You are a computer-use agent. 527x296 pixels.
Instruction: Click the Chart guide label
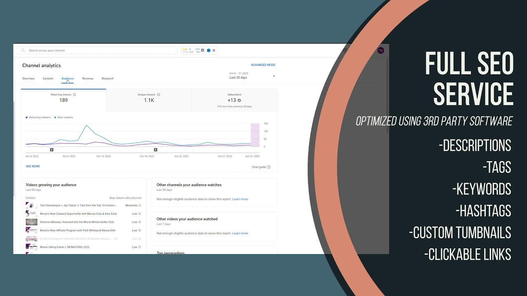pyautogui.click(x=259, y=167)
